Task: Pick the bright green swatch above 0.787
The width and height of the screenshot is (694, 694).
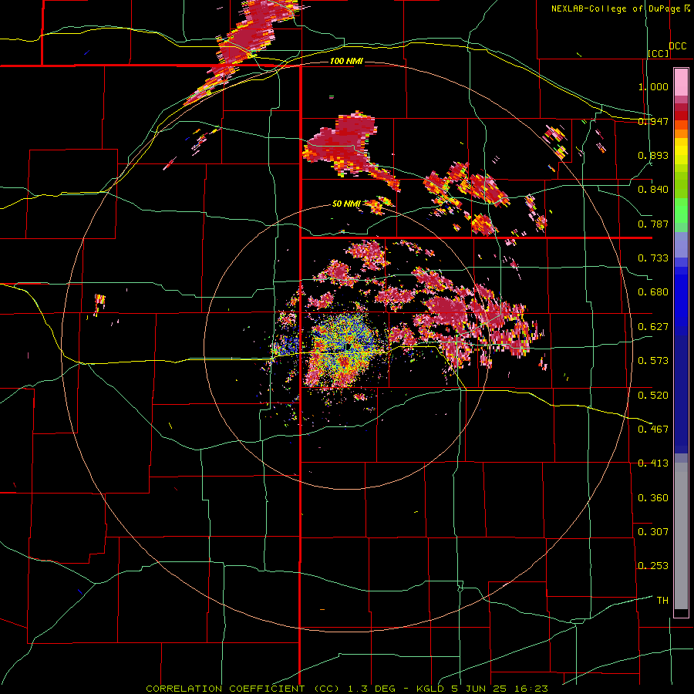Action: point(681,211)
